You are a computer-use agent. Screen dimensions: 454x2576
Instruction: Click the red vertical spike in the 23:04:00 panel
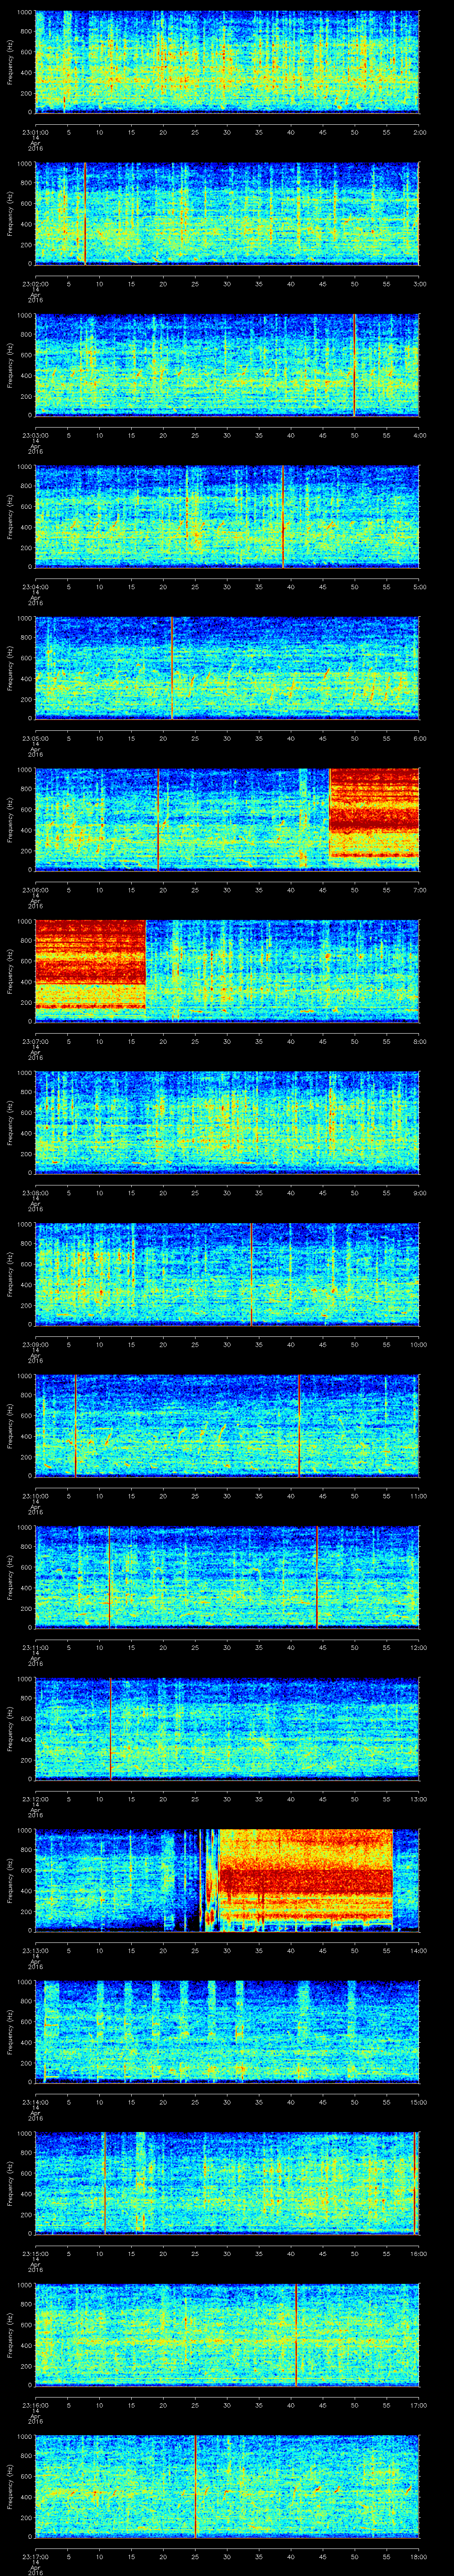[x=283, y=516]
